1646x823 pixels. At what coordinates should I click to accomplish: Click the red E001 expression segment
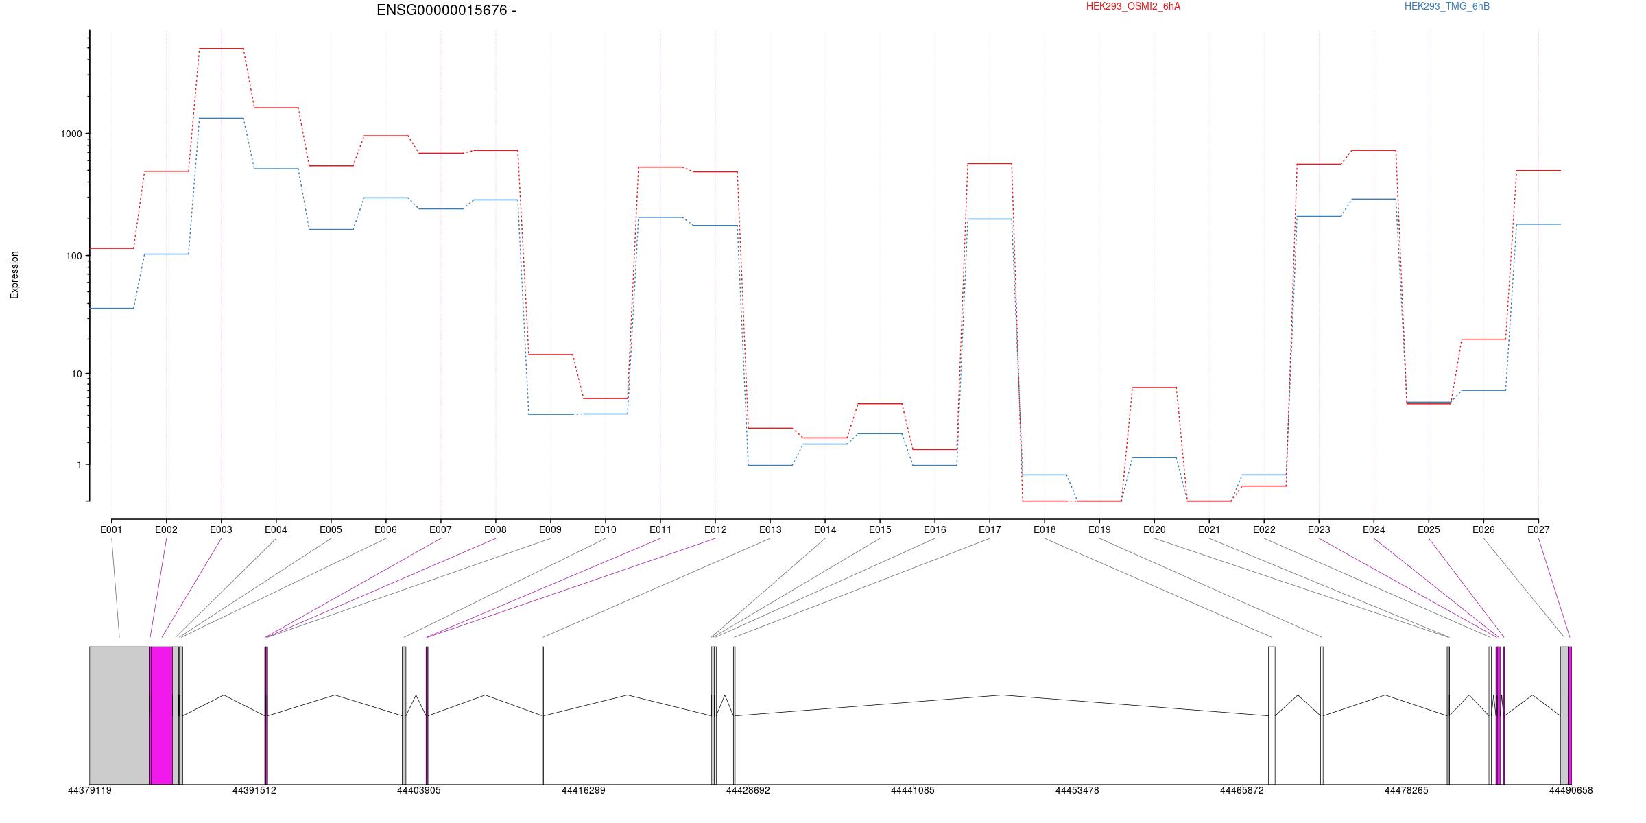[x=112, y=248]
